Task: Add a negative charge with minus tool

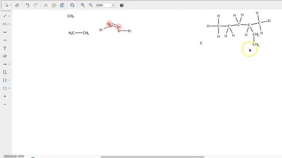Action: pyautogui.click(x=5, y=104)
